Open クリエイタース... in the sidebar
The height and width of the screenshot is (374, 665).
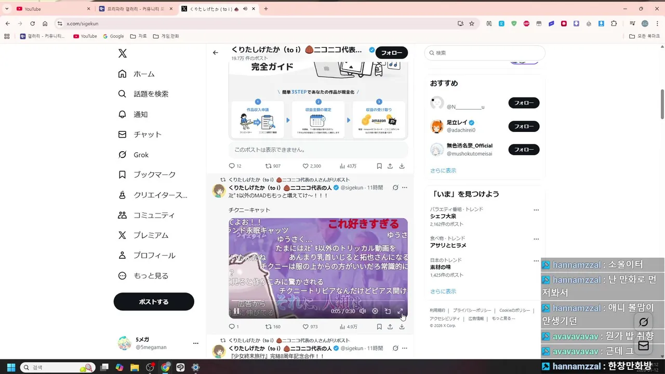click(x=153, y=195)
